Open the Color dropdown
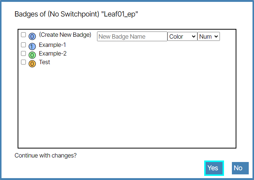Image resolution: width=254 pixels, height=180 pixels. pyautogui.click(x=182, y=36)
